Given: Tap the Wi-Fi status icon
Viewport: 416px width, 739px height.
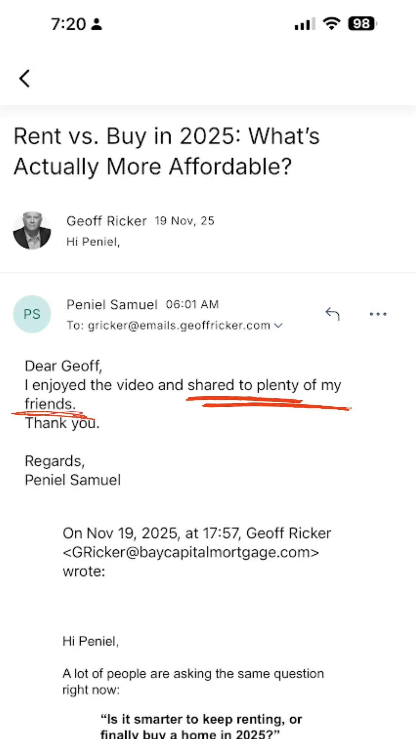Looking at the screenshot, I should coord(331,24).
